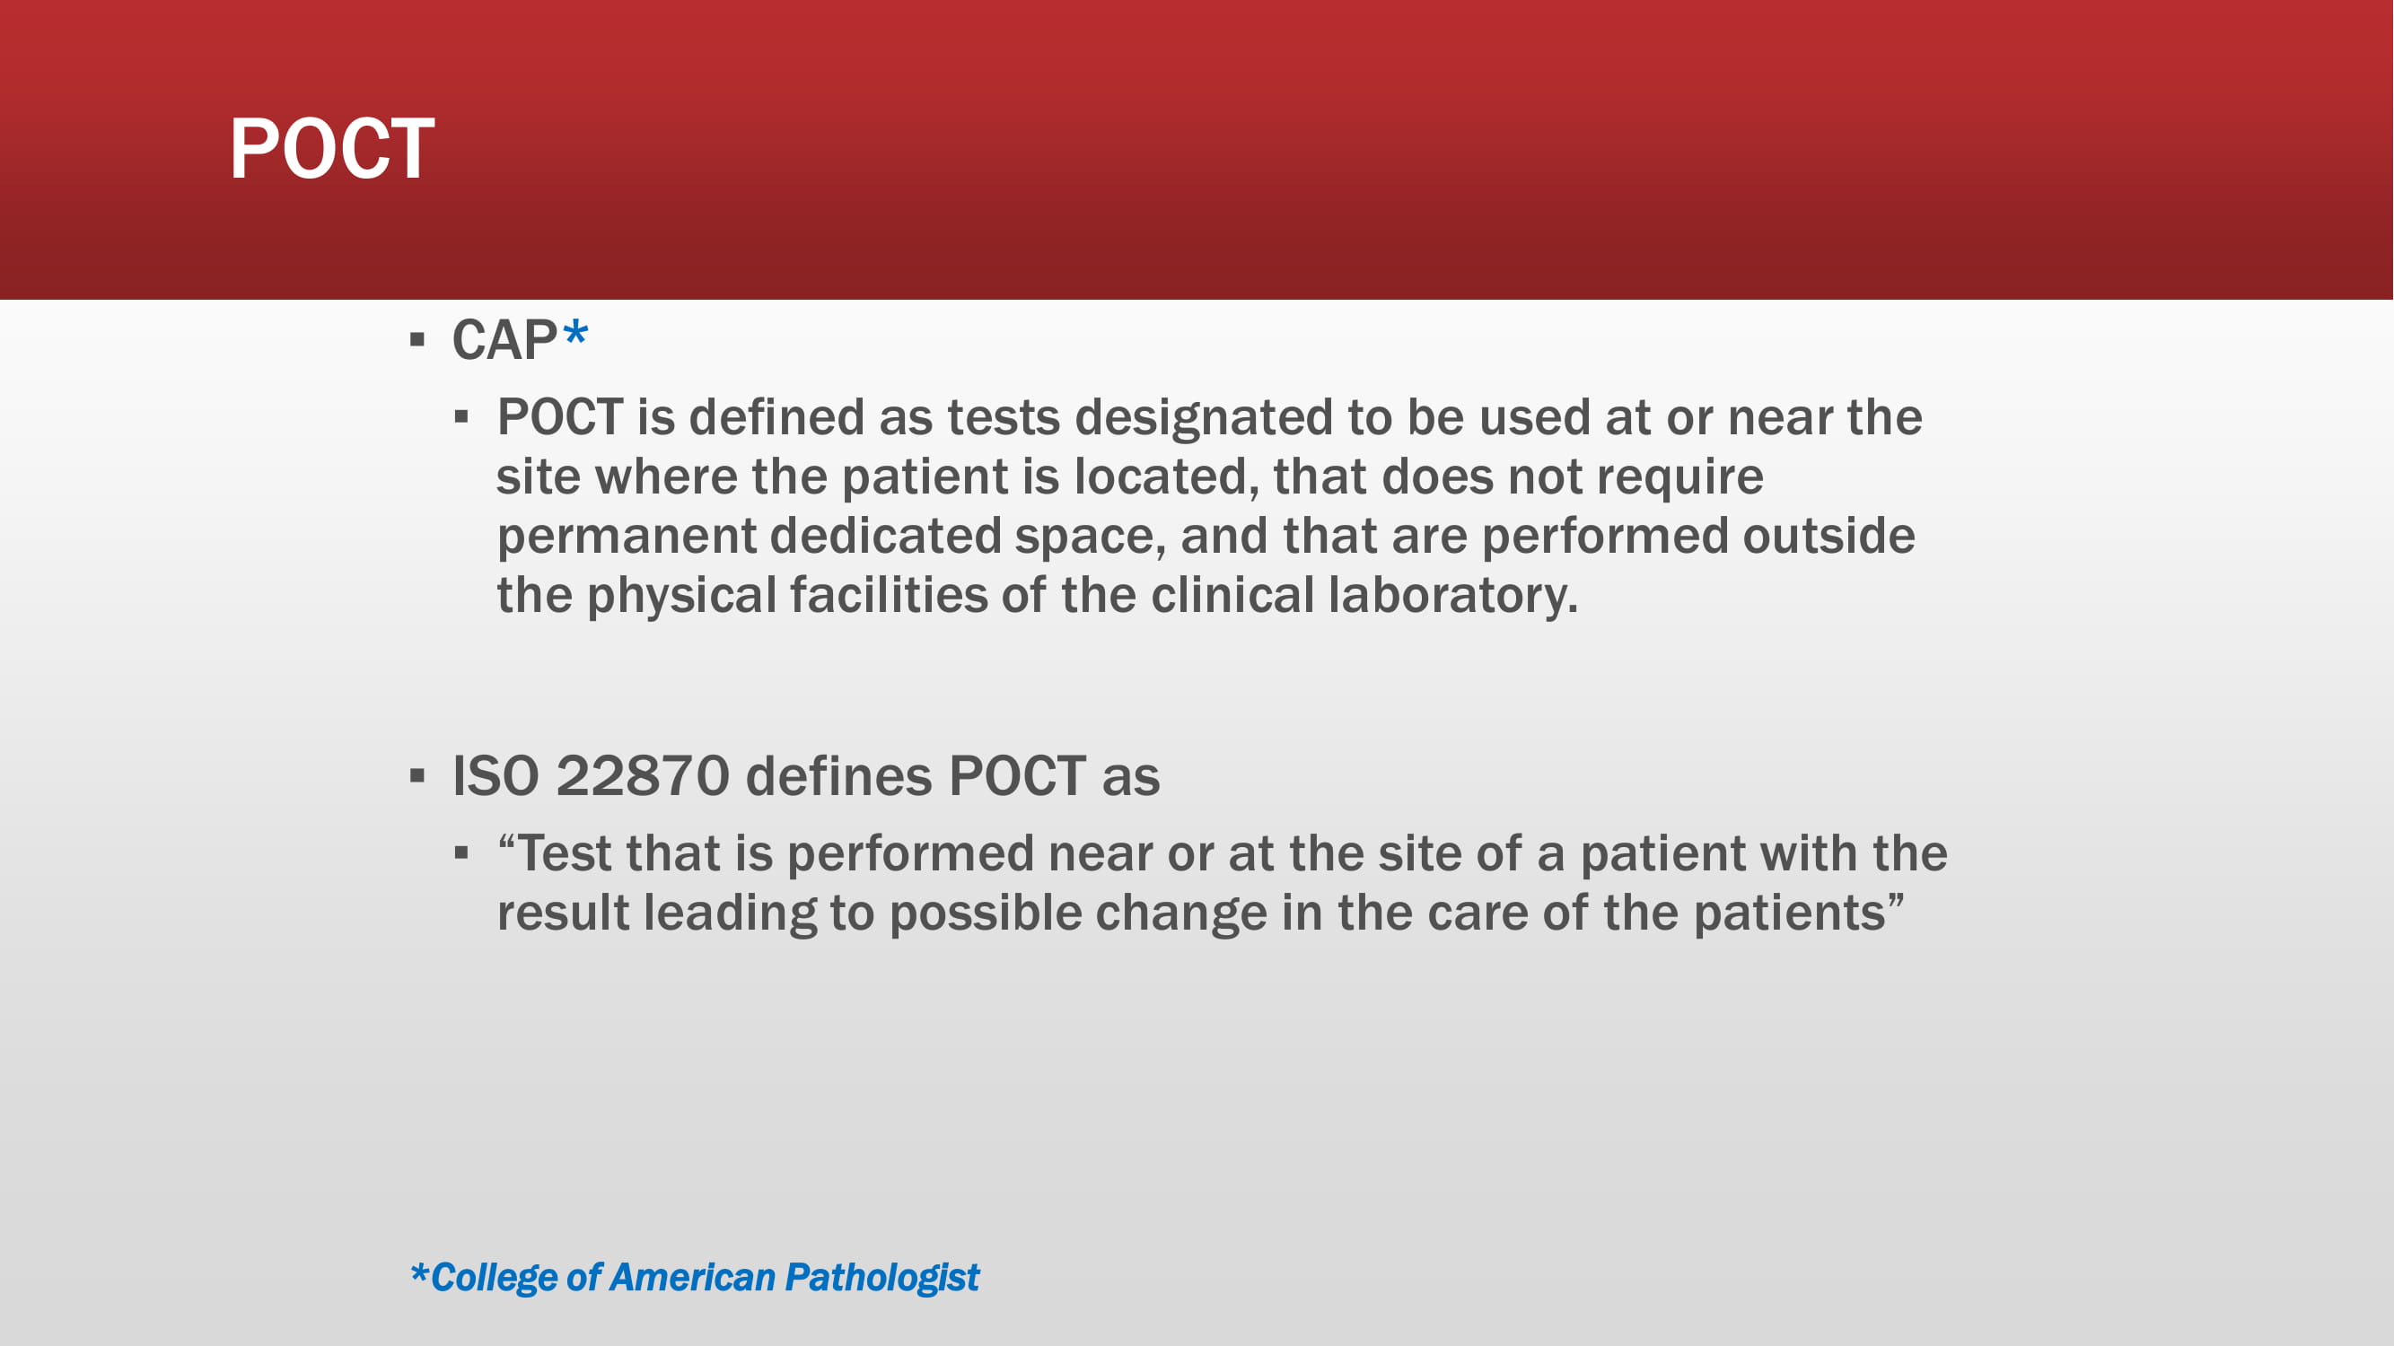Click the POCT slide title
This screenshot has width=2394, height=1346.
click(332, 149)
